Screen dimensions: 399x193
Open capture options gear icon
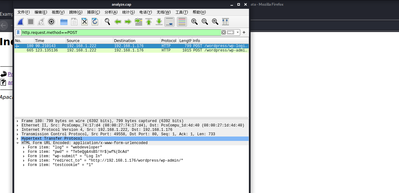tap(51, 22)
